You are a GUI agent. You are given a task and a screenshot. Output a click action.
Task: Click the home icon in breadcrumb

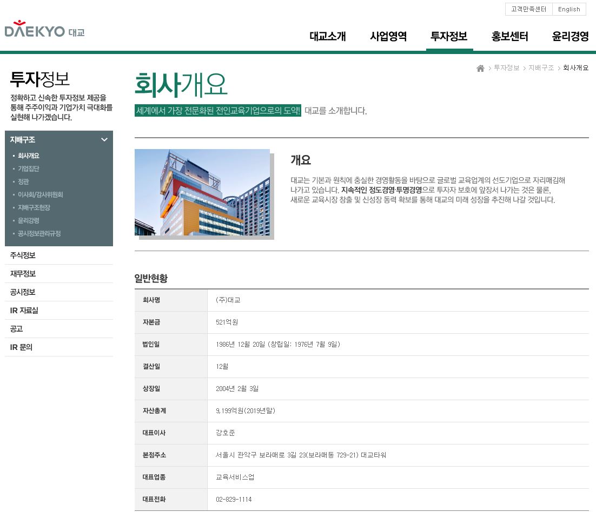click(x=480, y=68)
